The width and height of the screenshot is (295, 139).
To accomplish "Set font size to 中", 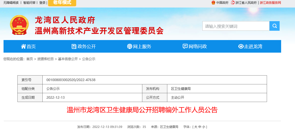I will [x=200, y=127].
